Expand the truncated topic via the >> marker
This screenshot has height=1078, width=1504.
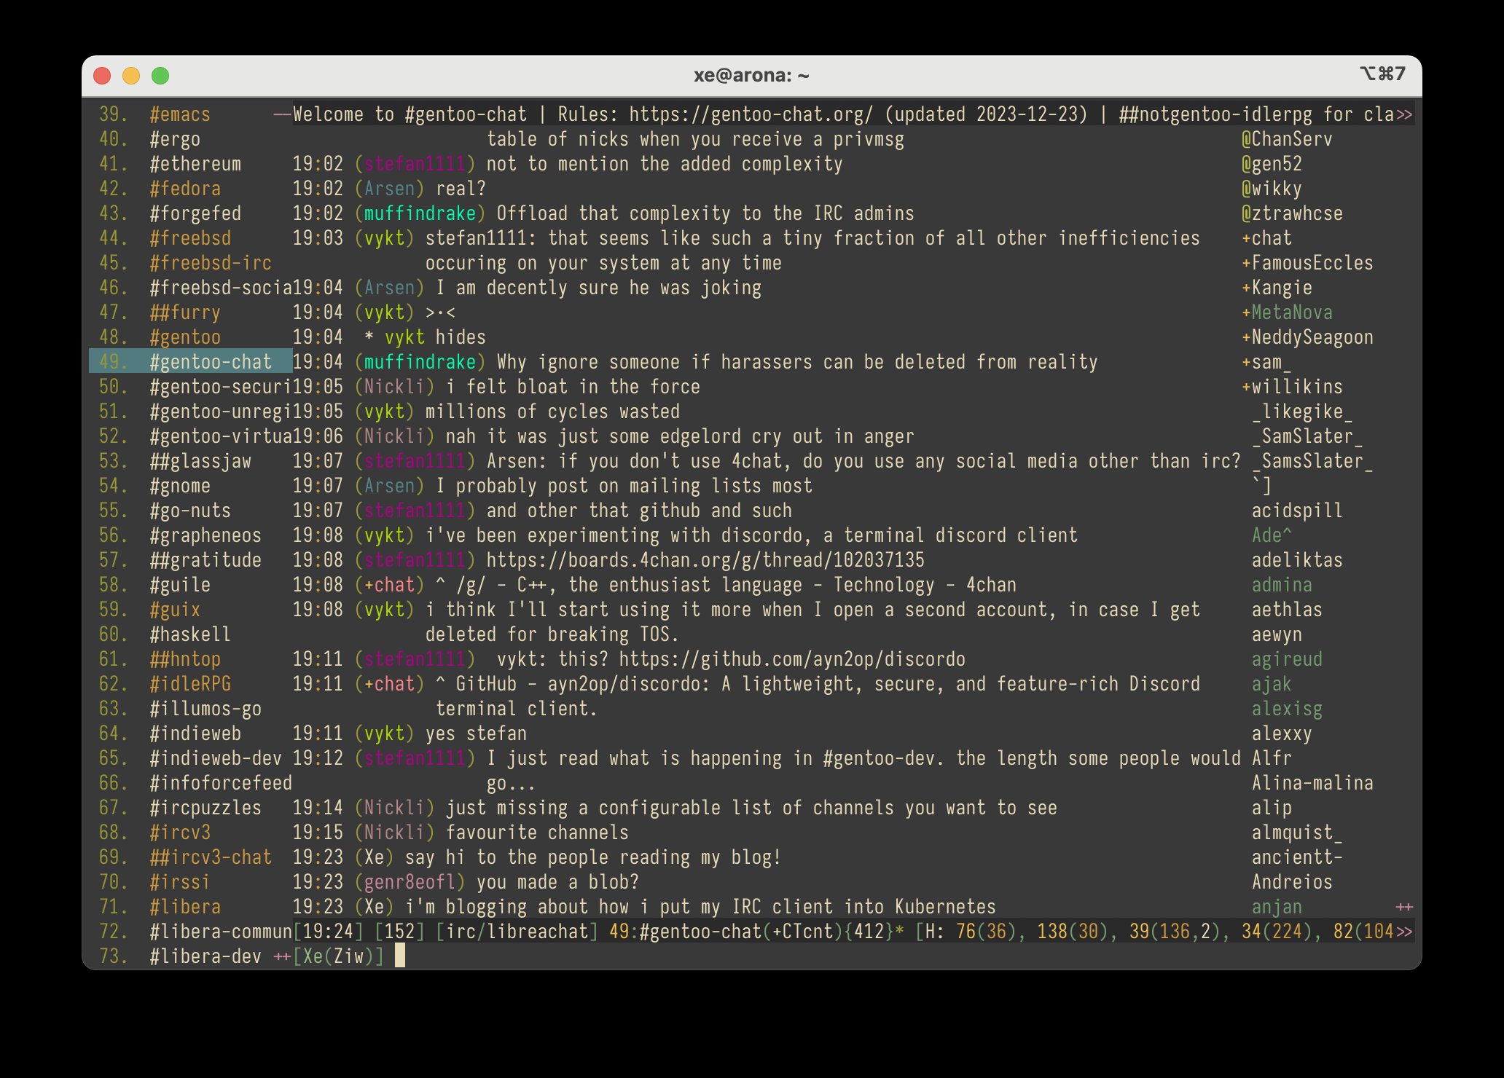coord(1403,114)
